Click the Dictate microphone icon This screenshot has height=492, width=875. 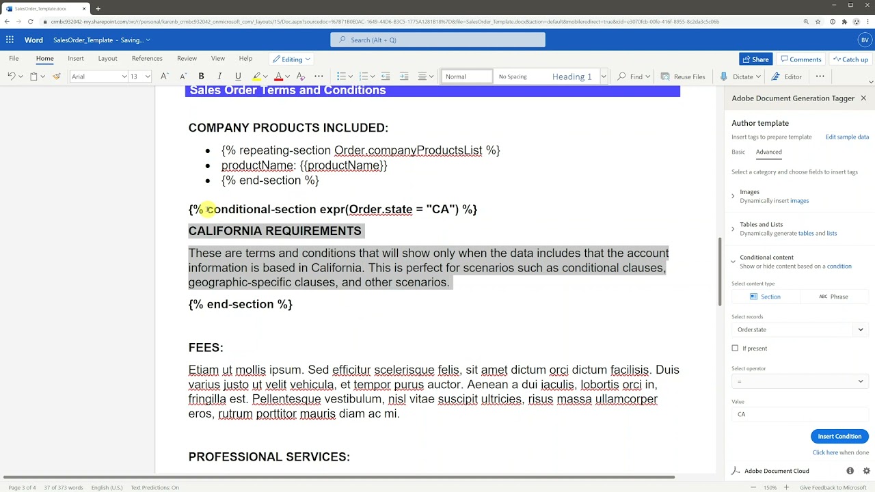[x=724, y=77]
